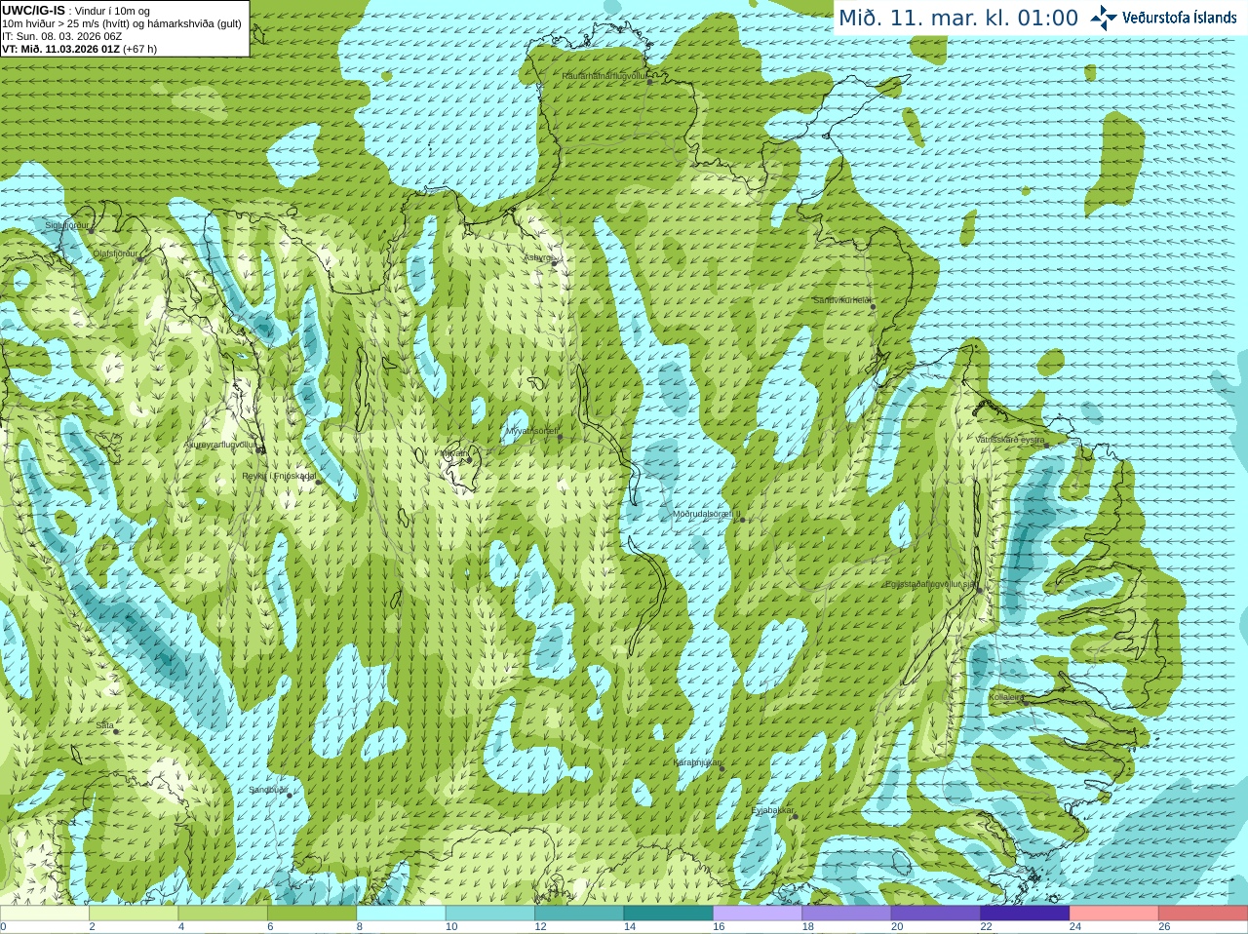Click the 22–24 m/s dark indigo swatch
The image size is (1248, 934).
[x=1025, y=914]
